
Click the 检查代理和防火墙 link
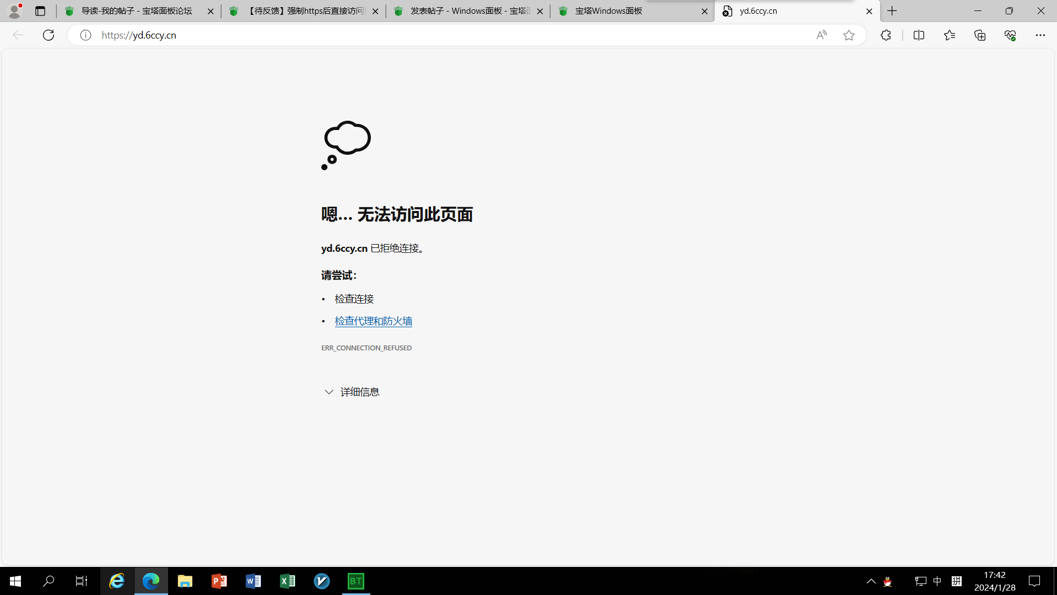pos(374,321)
